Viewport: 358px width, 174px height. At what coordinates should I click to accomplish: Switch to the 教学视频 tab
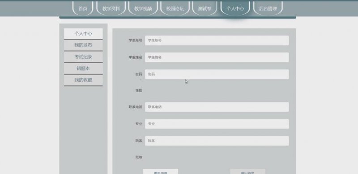143,8
